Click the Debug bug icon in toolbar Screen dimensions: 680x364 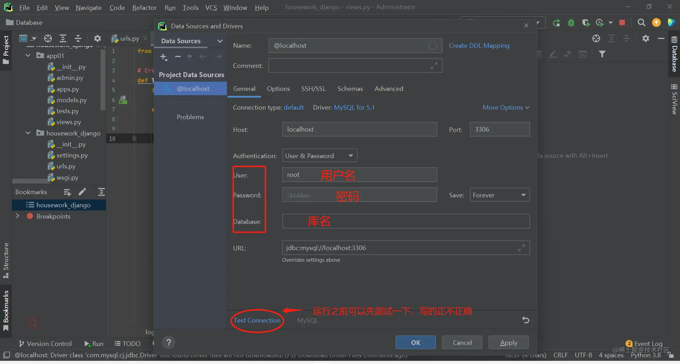point(571,23)
